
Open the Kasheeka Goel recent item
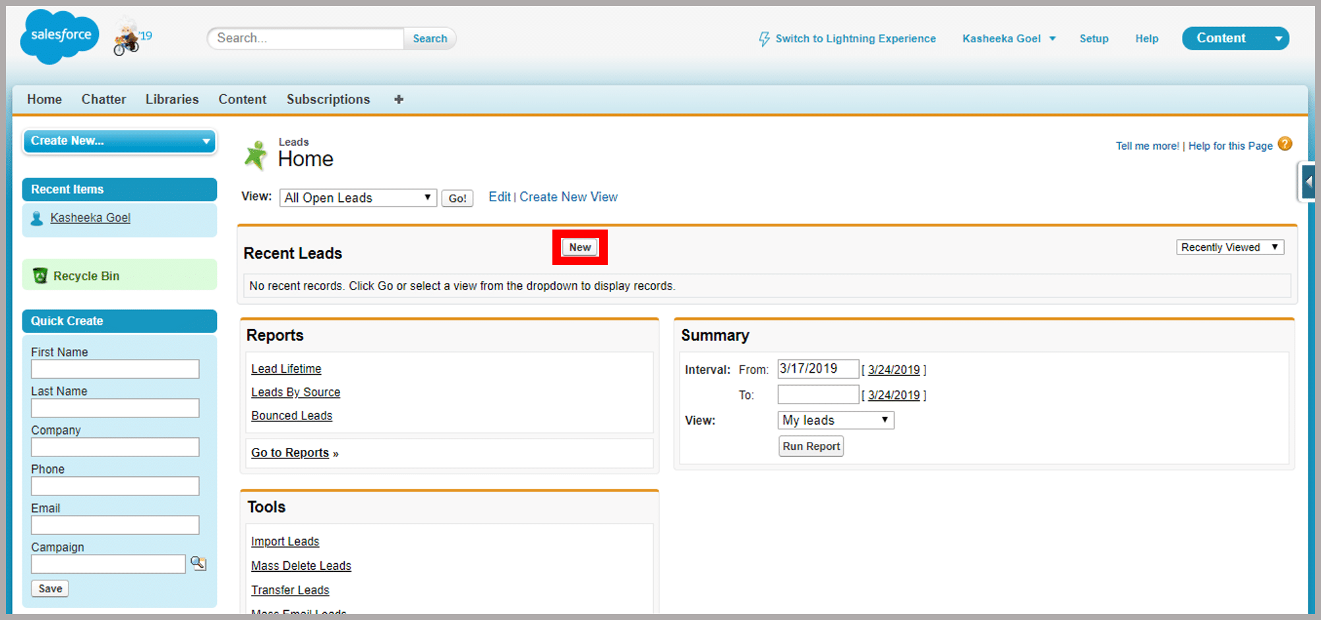(90, 218)
